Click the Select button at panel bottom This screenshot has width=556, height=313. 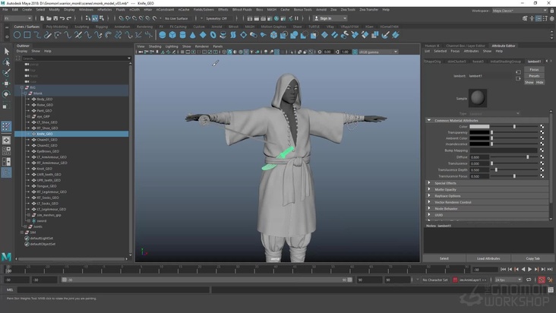point(444,258)
